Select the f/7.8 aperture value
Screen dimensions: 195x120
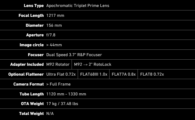coord(51,35)
